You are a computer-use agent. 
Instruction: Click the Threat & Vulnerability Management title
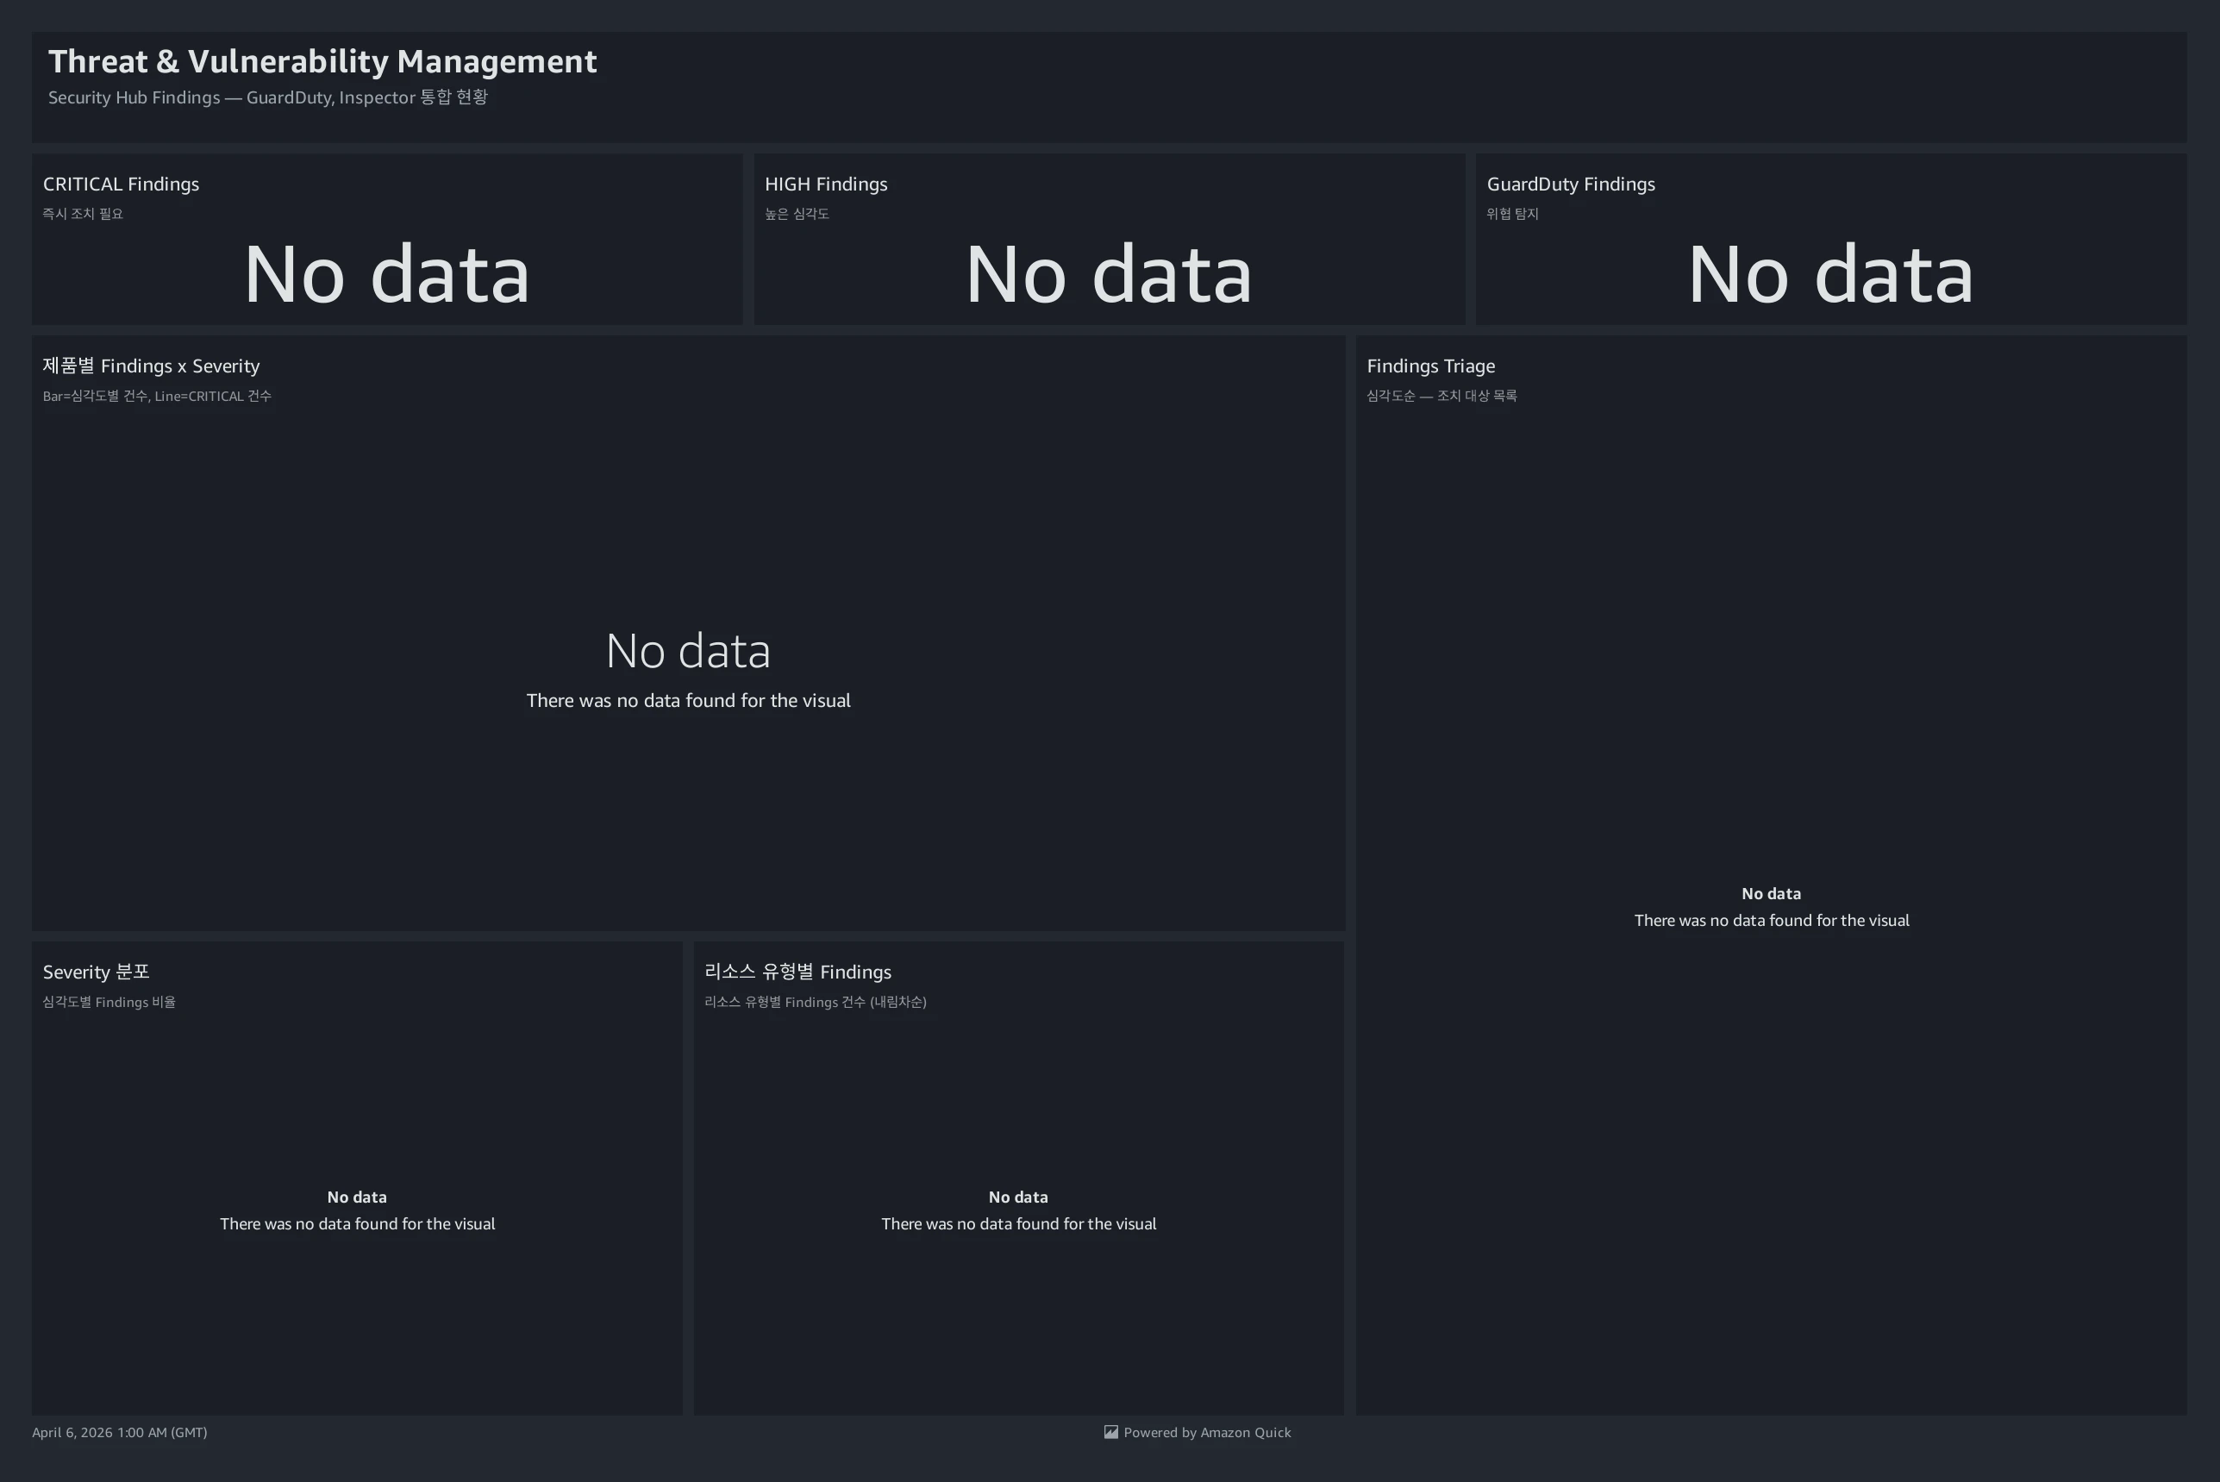click(x=322, y=61)
